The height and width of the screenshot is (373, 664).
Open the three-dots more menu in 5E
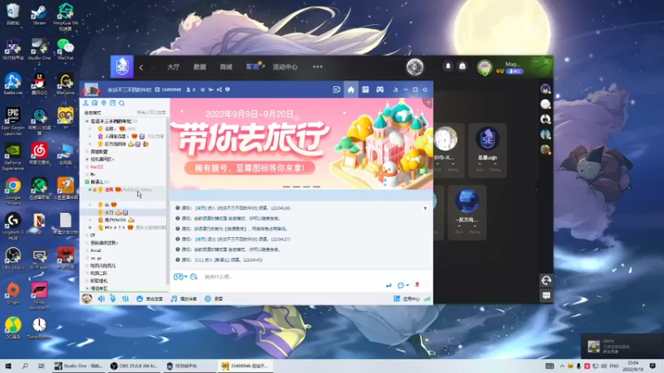(x=318, y=67)
